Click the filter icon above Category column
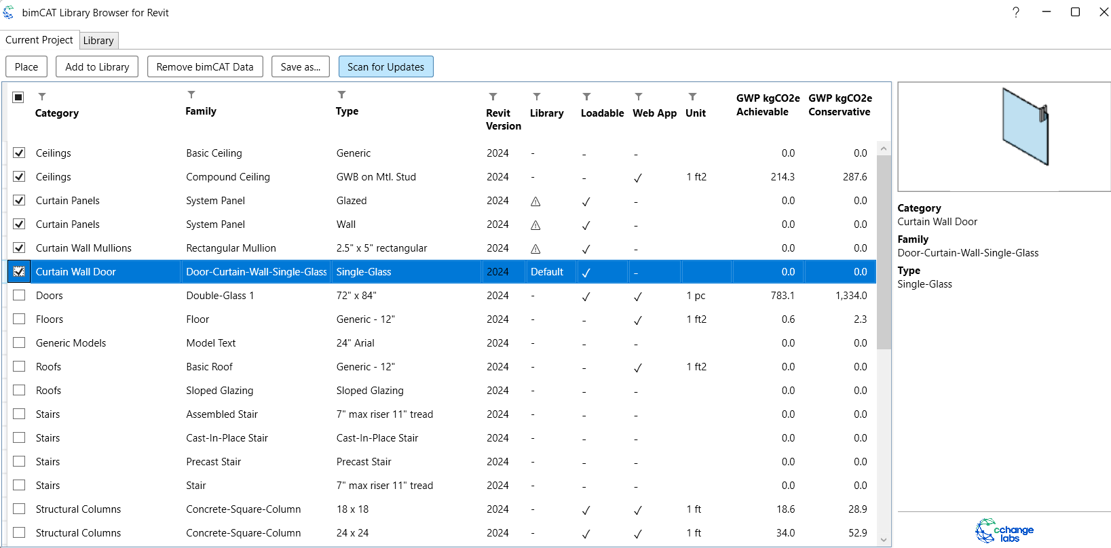The height and width of the screenshot is (548, 1111). (42, 97)
